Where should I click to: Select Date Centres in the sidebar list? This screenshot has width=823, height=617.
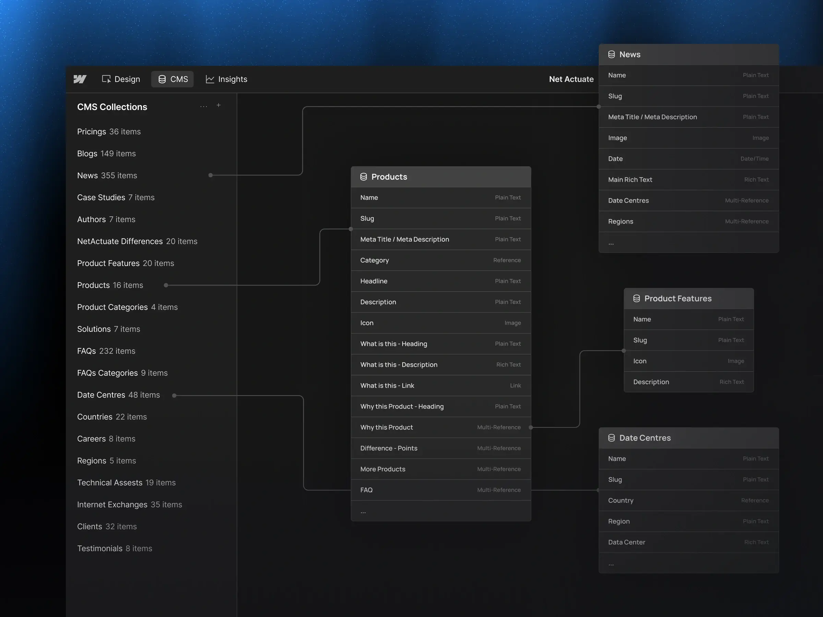[118, 395]
